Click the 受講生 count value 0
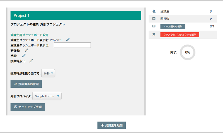The image size is (223, 133). click(x=210, y=11)
